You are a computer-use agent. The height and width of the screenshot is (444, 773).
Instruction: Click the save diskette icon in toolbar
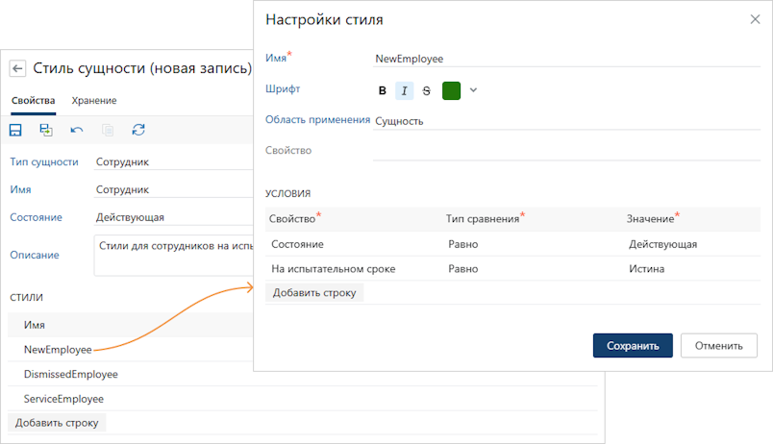click(x=15, y=130)
